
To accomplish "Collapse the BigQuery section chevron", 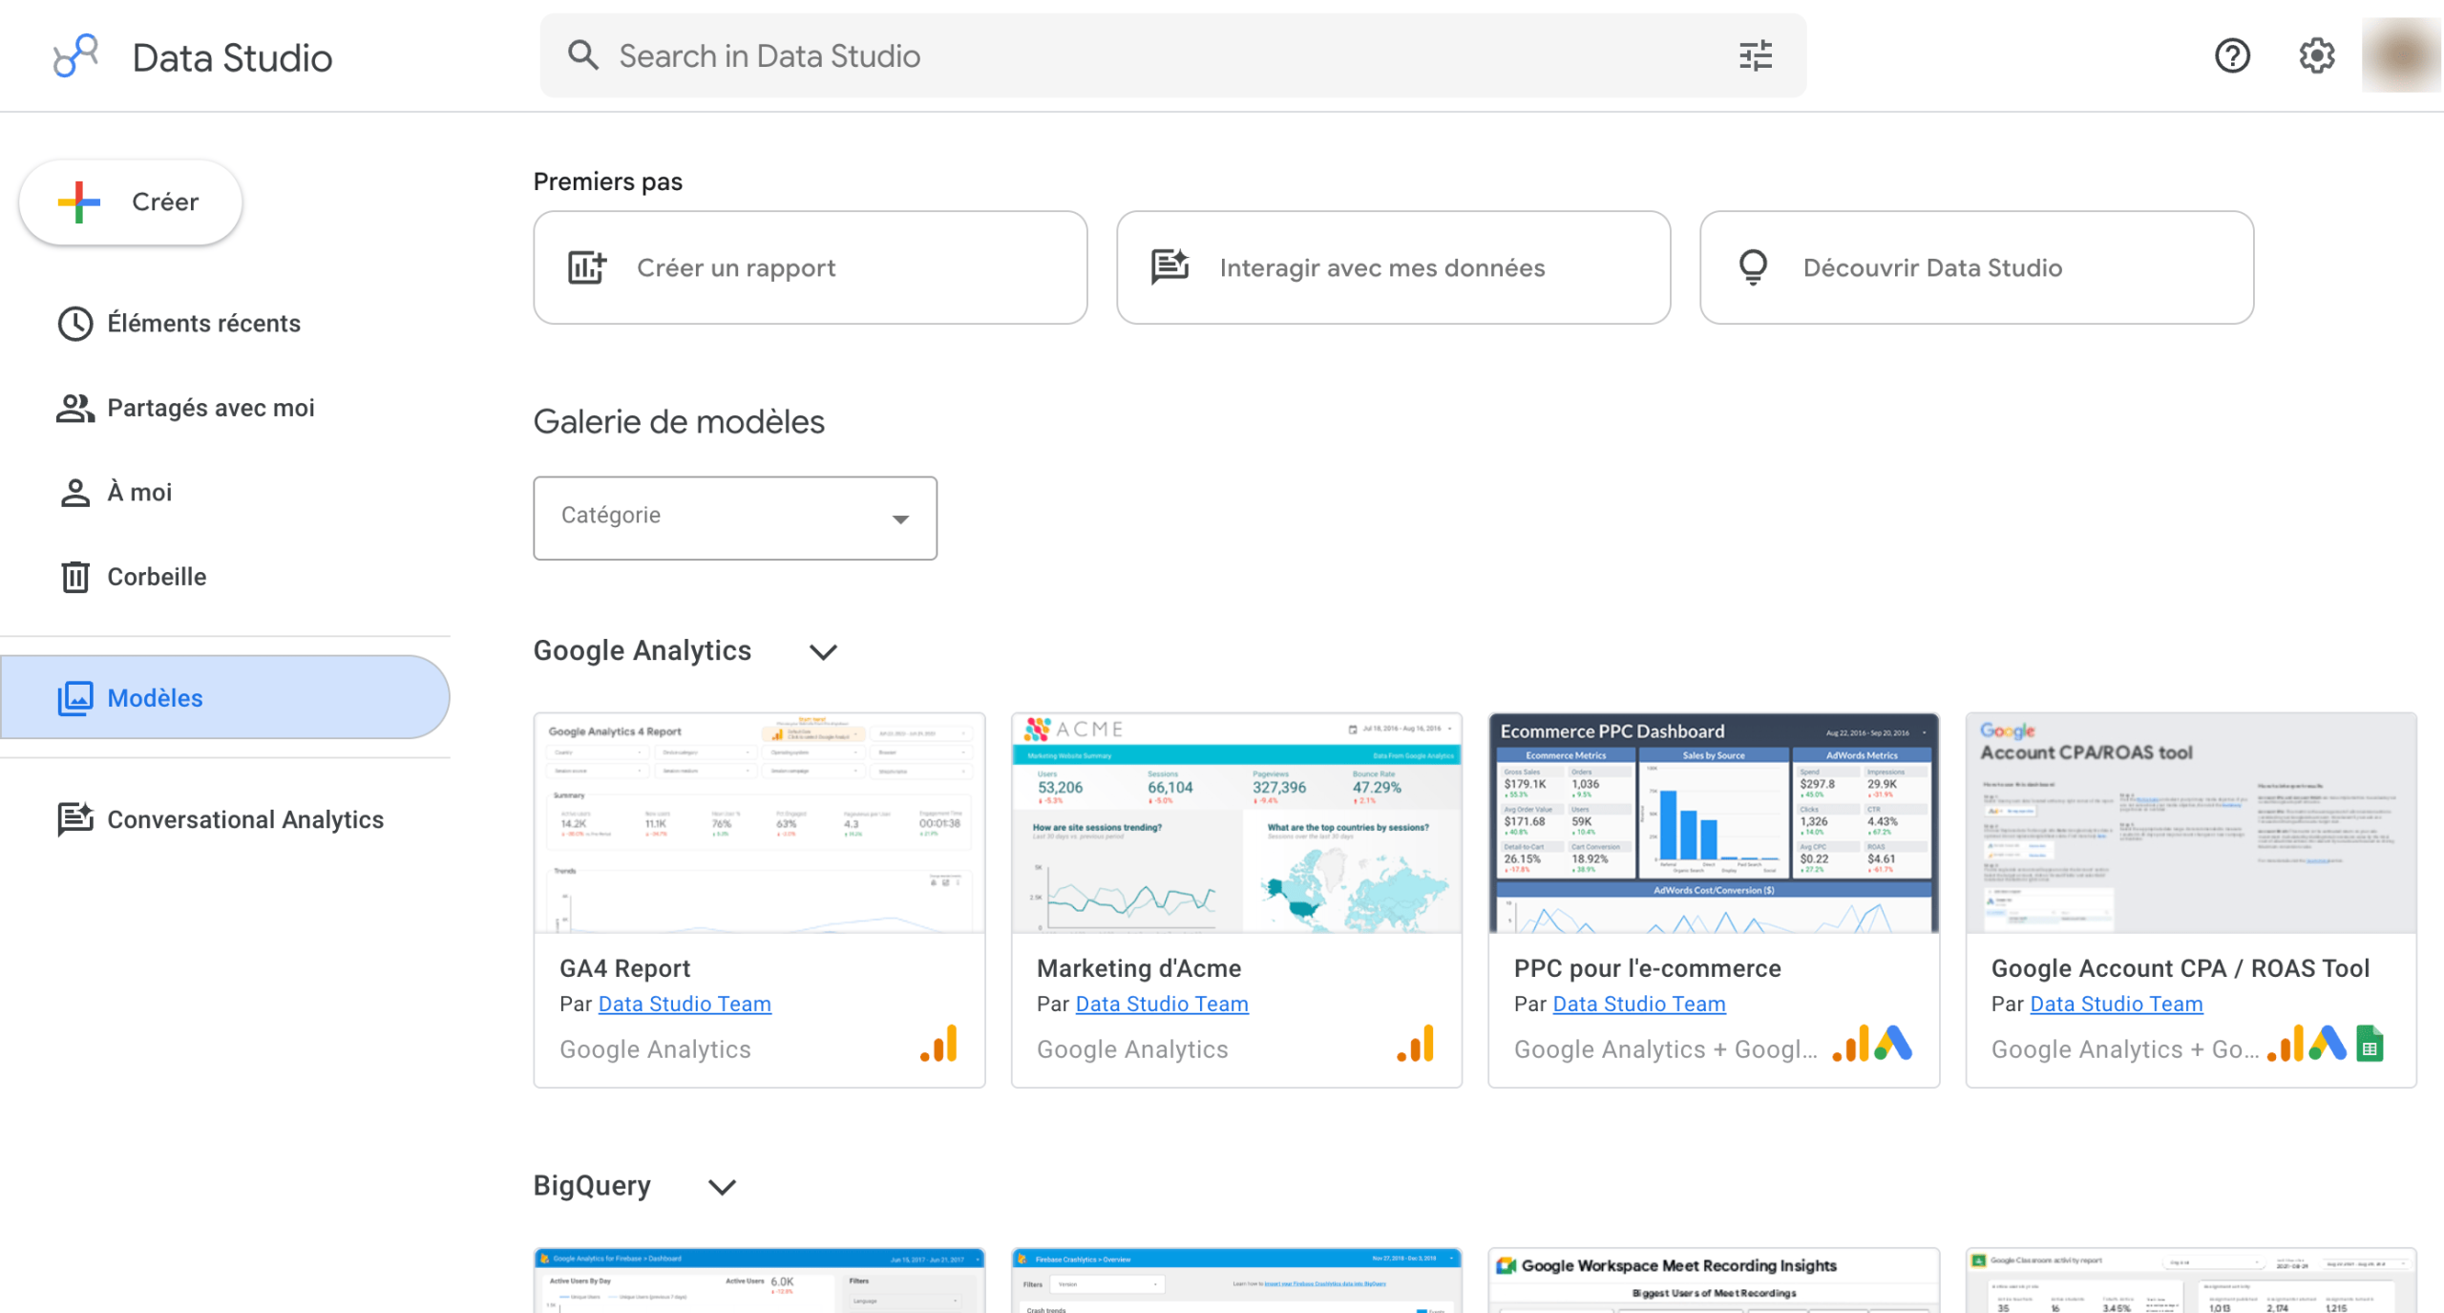I will 723,1187.
